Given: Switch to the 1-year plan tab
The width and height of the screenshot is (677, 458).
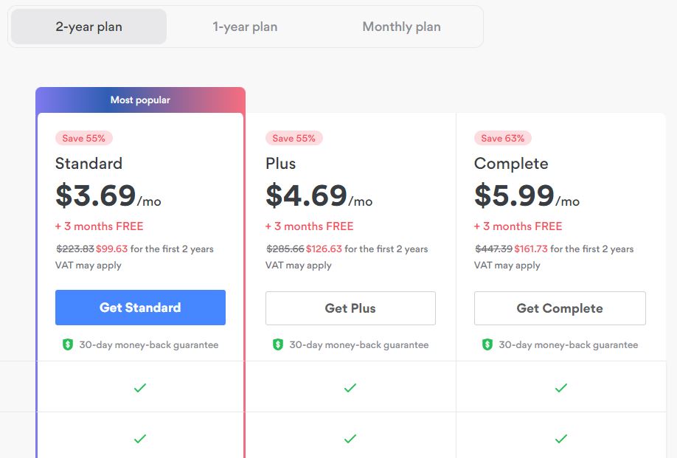Looking at the screenshot, I should [x=245, y=27].
